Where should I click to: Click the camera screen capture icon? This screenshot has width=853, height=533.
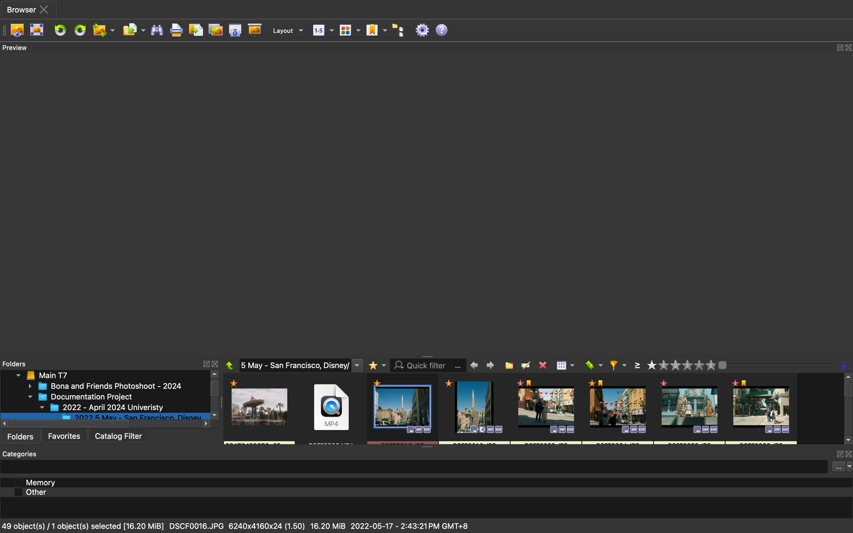coord(235,30)
